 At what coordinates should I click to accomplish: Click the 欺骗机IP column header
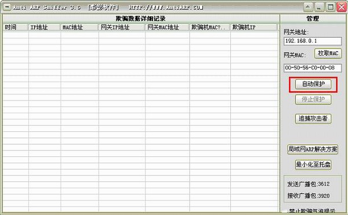(254, 27)
